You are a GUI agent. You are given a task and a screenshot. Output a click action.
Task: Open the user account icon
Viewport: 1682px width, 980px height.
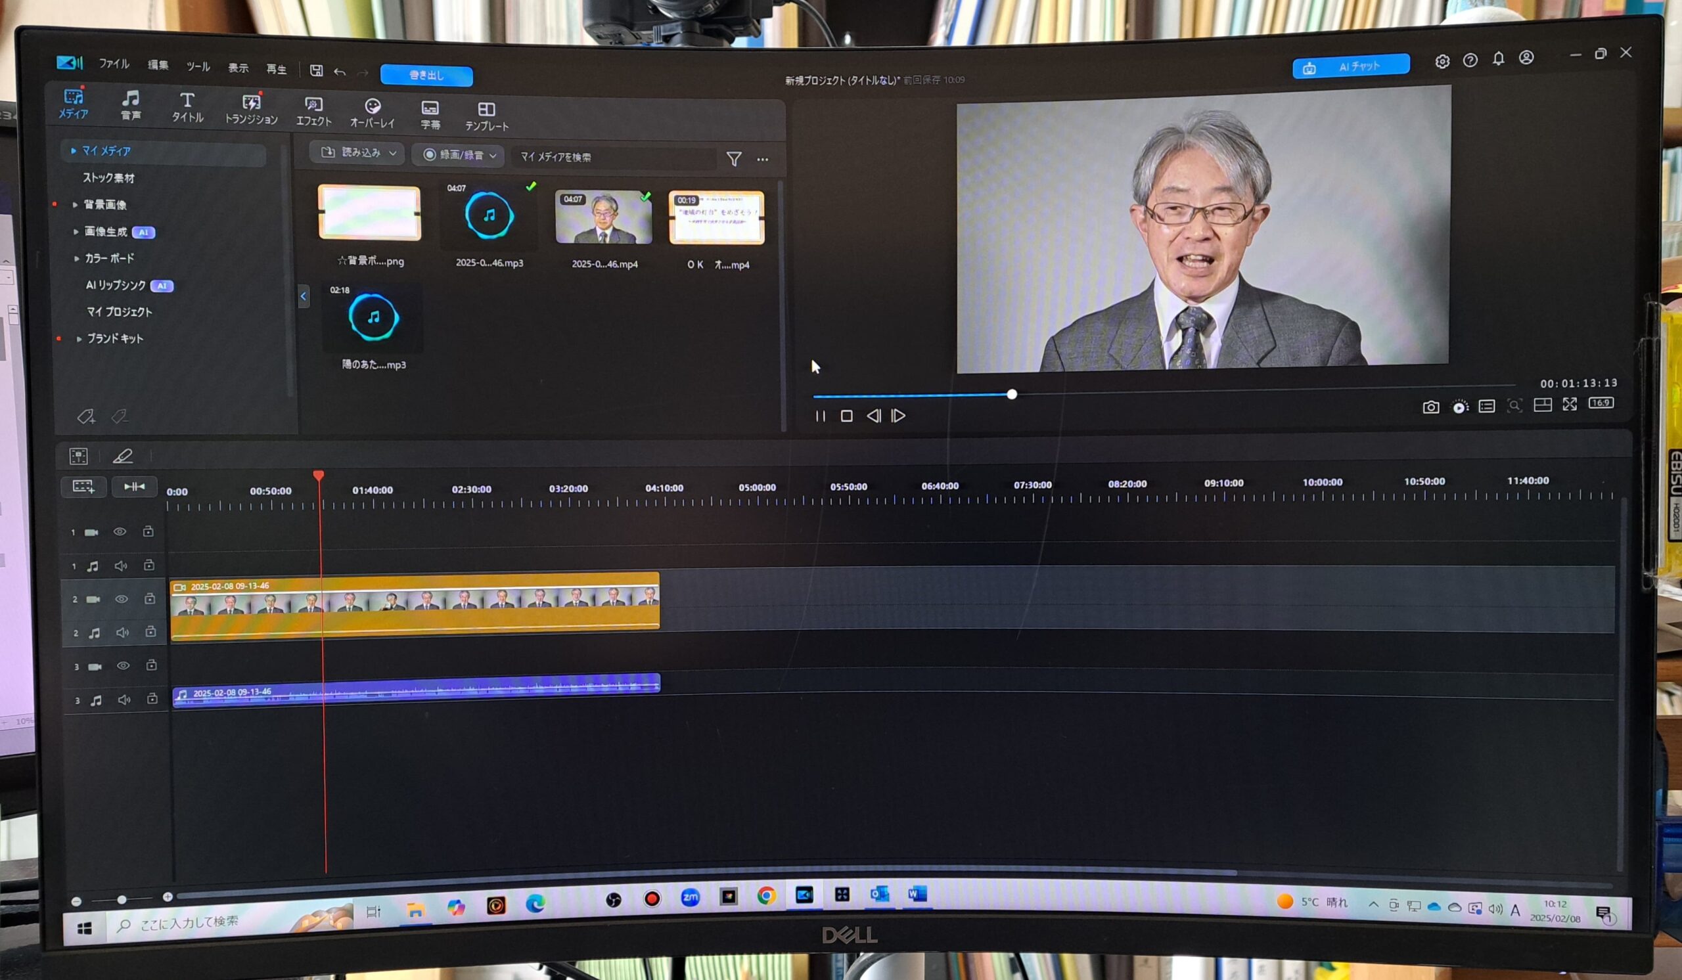[1526, 57]
